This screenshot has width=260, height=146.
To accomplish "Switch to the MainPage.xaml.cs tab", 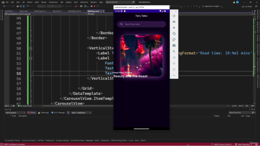I will 75,11.
